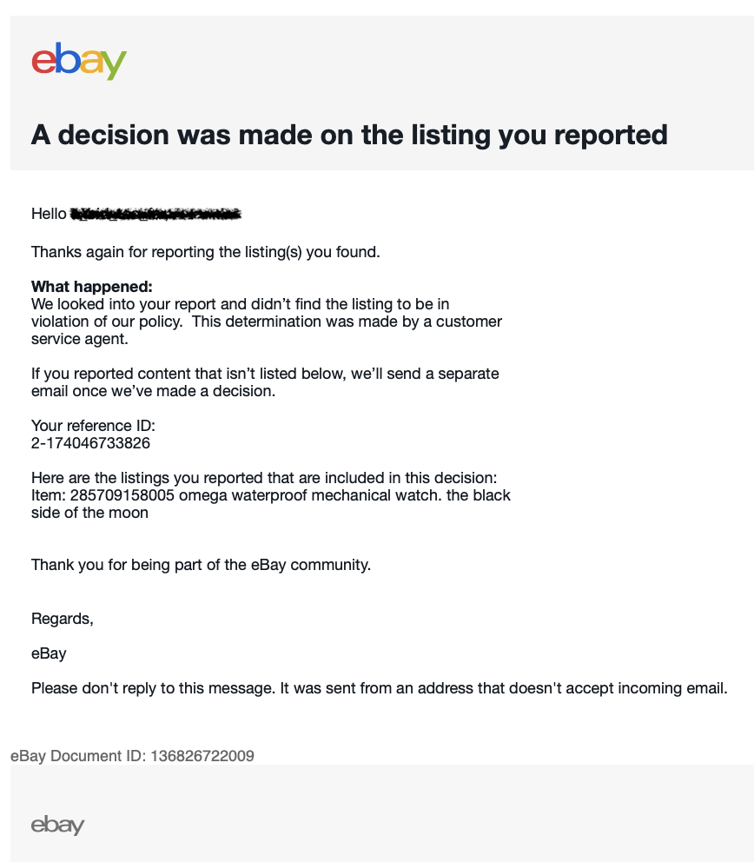
Task: Click 'Here are the listings you reported' line
Action: [263, 478]
